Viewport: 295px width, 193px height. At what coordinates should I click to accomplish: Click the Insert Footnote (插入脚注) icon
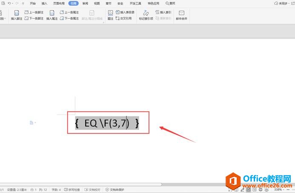click(17, 13)
